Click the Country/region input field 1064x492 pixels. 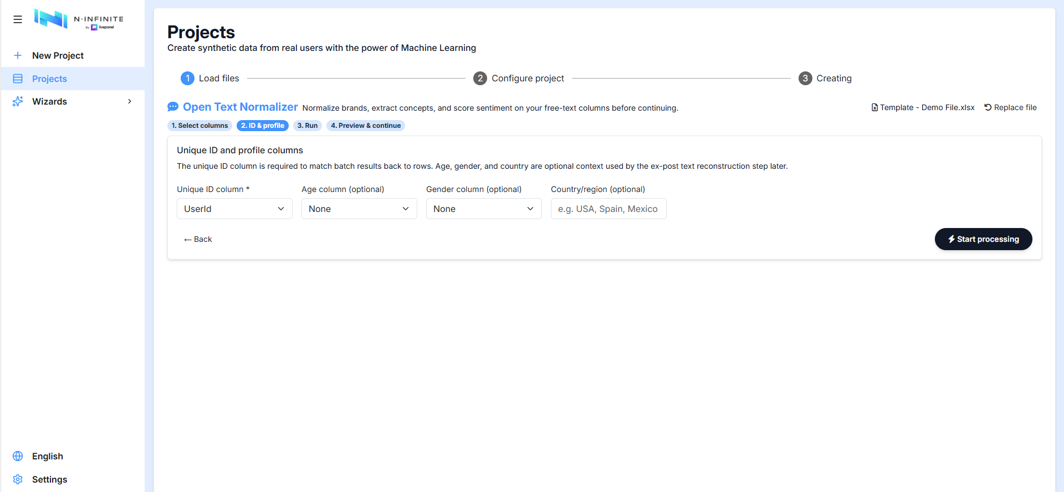tap(608, 209)
